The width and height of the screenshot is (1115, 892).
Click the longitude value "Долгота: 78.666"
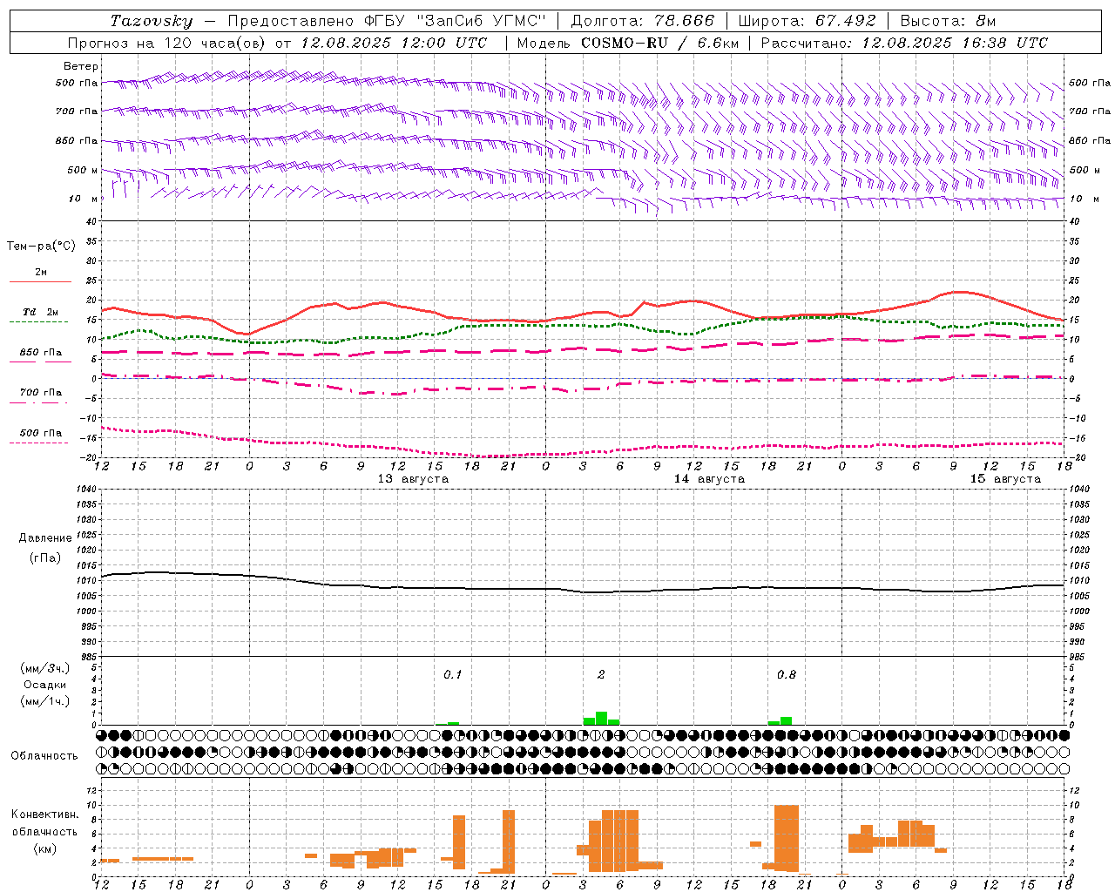[643, 21]
